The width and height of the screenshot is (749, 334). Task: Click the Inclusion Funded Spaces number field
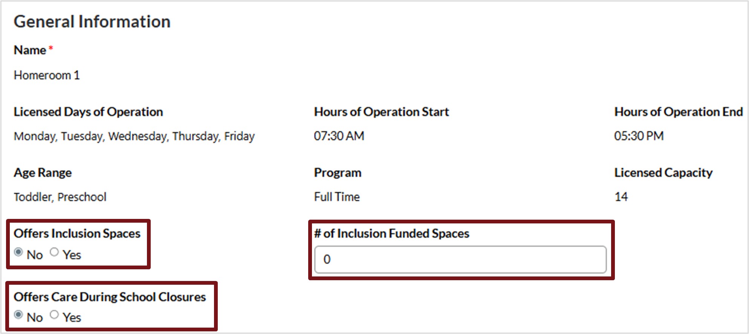[x=460, y=260]
